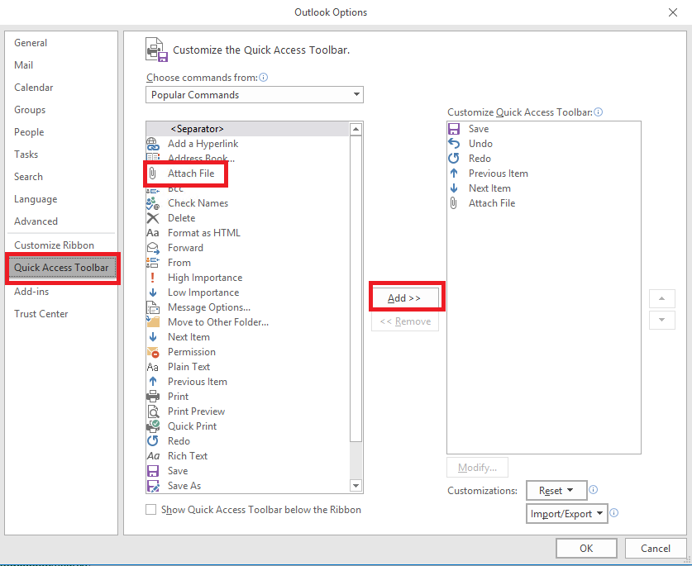Image resolution: width=692 pixels, height=566 pixels.
Task: Select Previous Item in Quick Access Toolbar list
Action: point(499,174)
